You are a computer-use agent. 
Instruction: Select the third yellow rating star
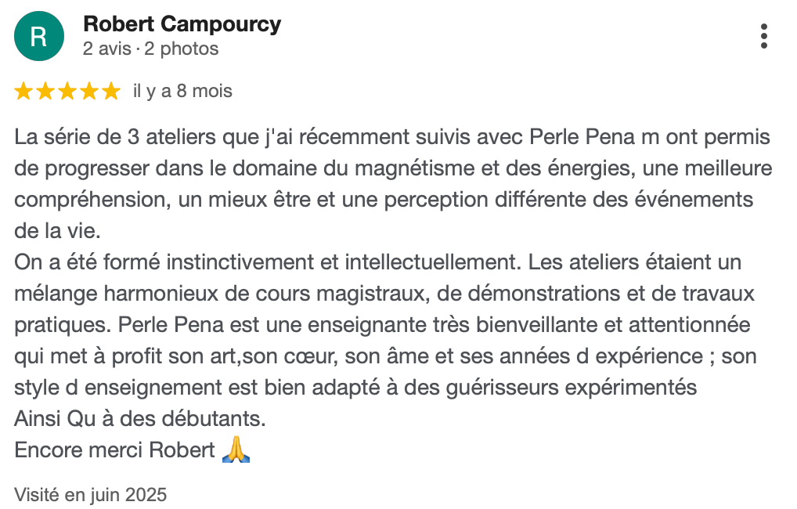coord(67,92)
